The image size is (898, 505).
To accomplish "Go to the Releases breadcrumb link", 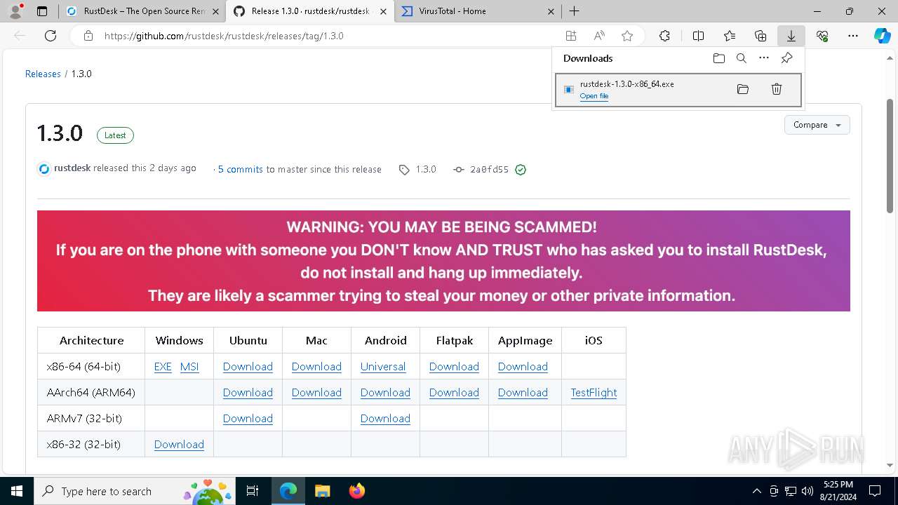I will click(x=43, y=74).
